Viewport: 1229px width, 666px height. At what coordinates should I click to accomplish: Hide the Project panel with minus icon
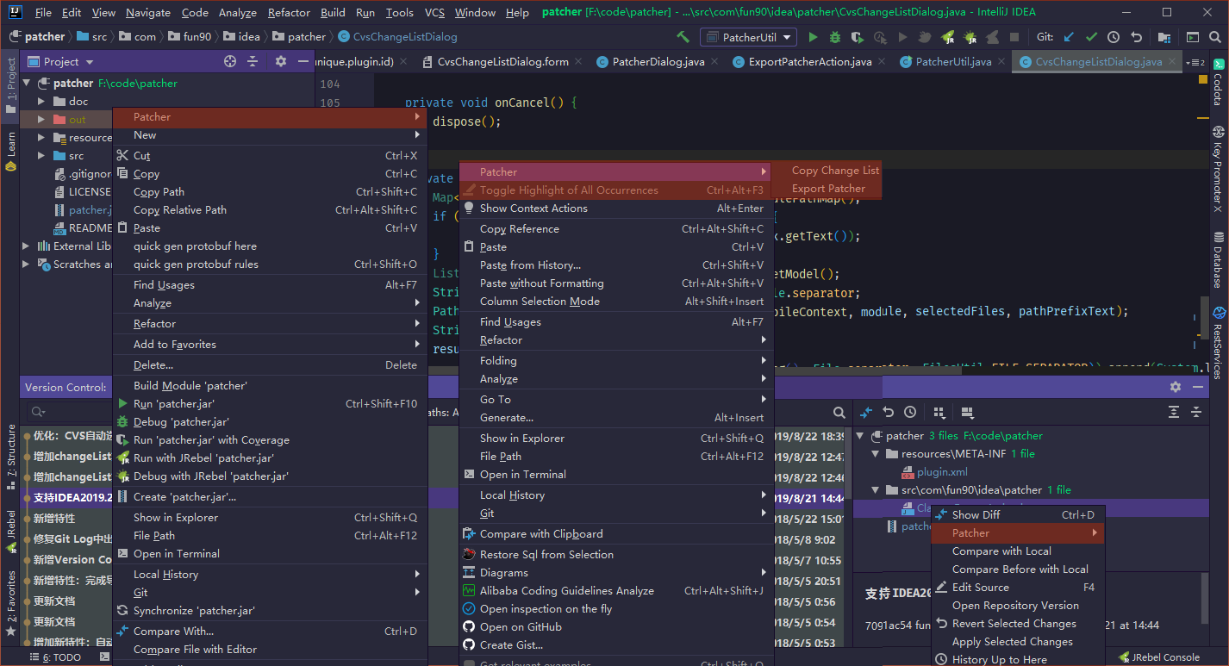(303, 61)
